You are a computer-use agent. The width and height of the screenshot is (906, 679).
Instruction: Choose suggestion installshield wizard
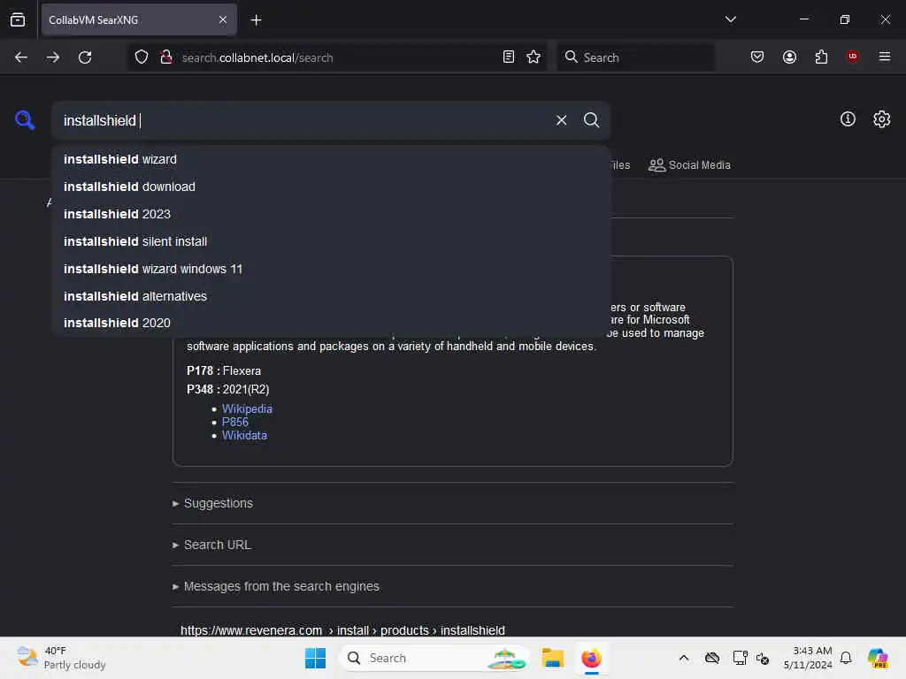[x=331, y=159]
